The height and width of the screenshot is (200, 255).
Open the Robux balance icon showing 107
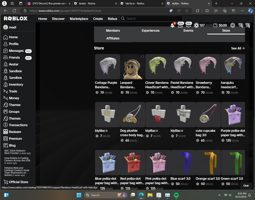pos(196,26)
